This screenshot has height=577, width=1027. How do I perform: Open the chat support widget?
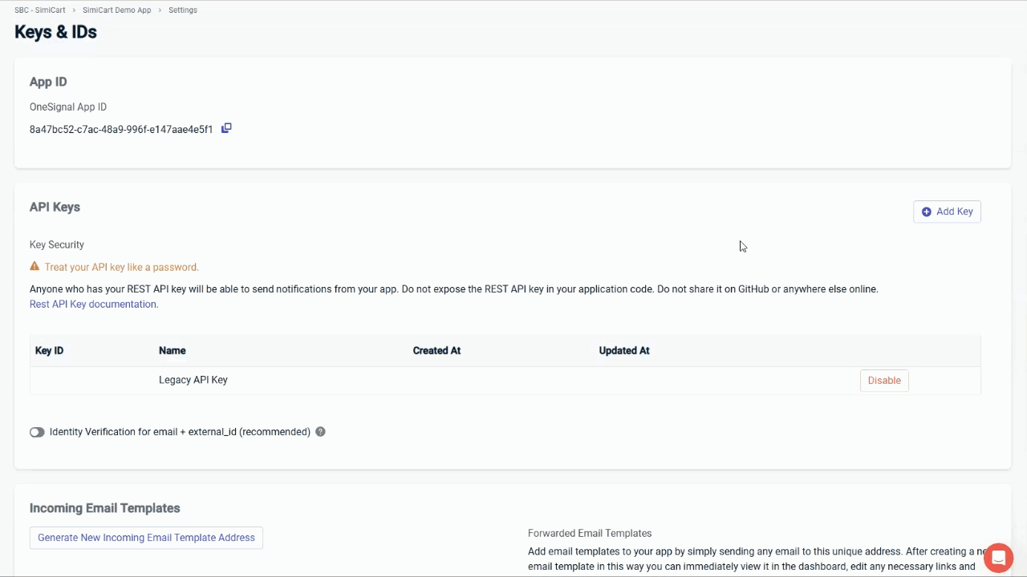998,558
